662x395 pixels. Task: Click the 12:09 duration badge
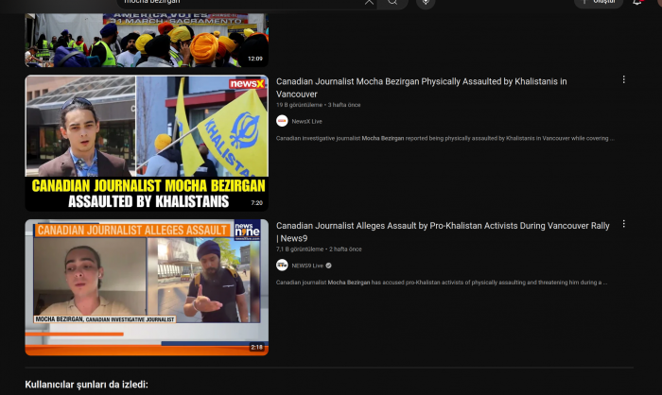coord(255,59)
